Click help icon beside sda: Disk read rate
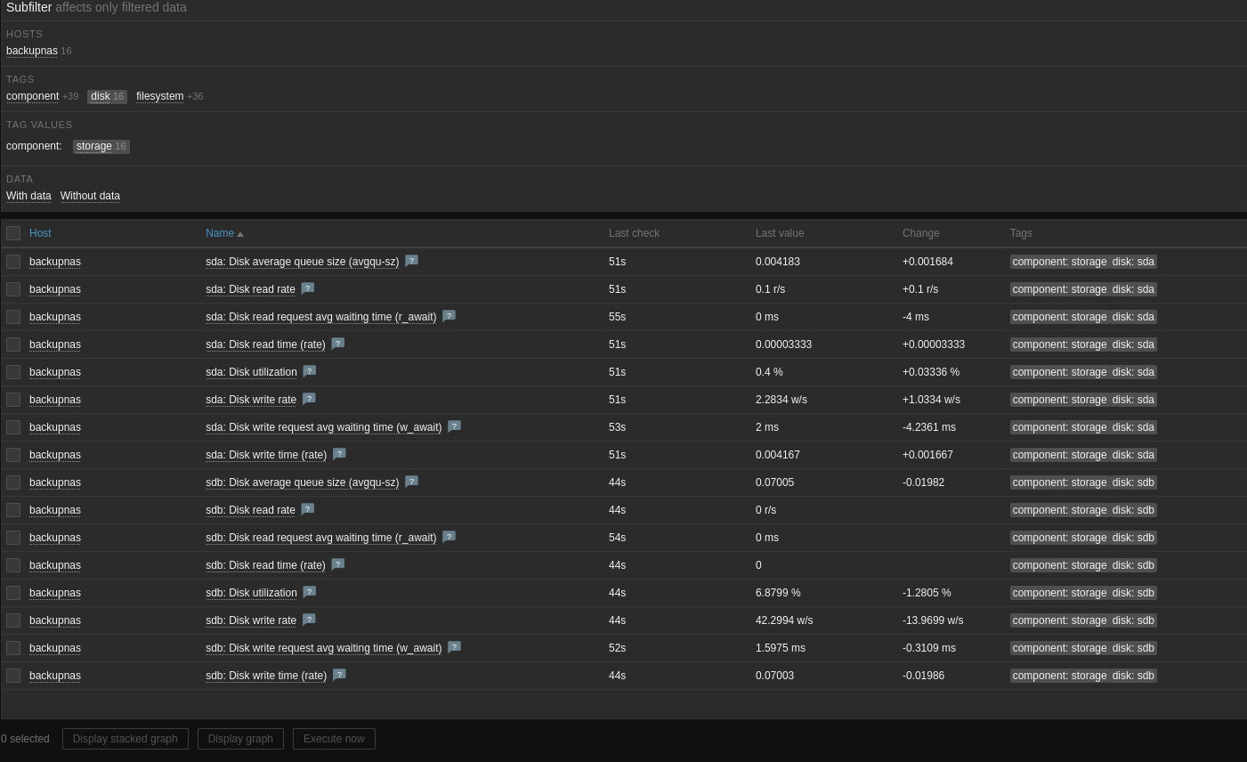Image resolution: width=1247 pixels, height=762 pixels. (308, 288)
